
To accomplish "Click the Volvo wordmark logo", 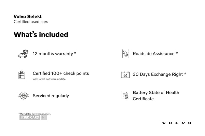I will pyautogui.click(x=176, y=123).
